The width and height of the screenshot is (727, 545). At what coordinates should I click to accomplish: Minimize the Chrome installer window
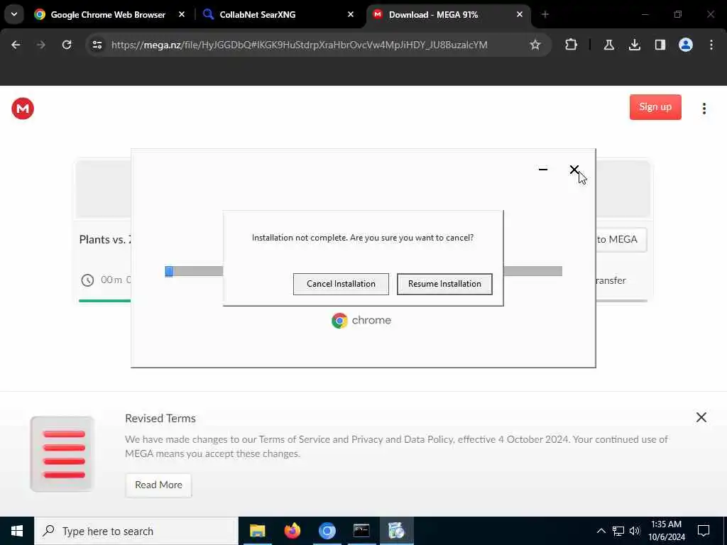pyautogui.click(x=543, y=170)
